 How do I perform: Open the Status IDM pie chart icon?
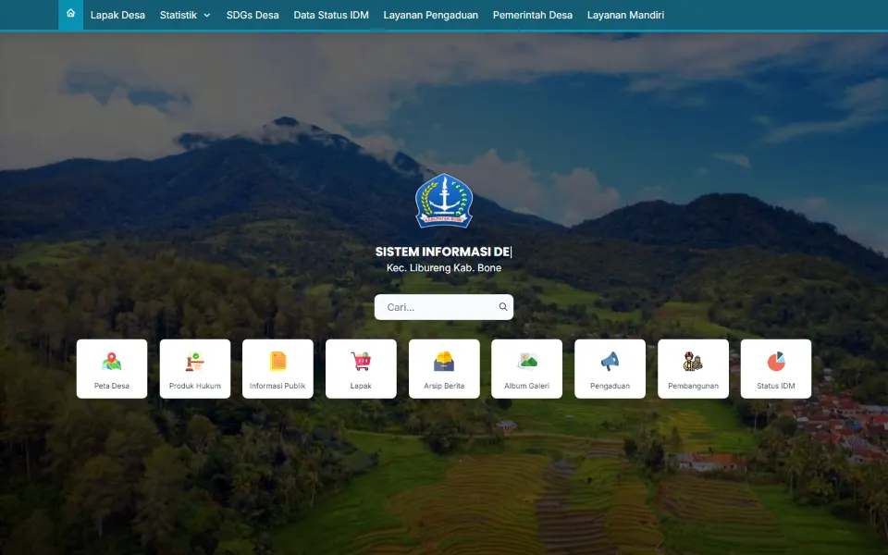(776, 362)
